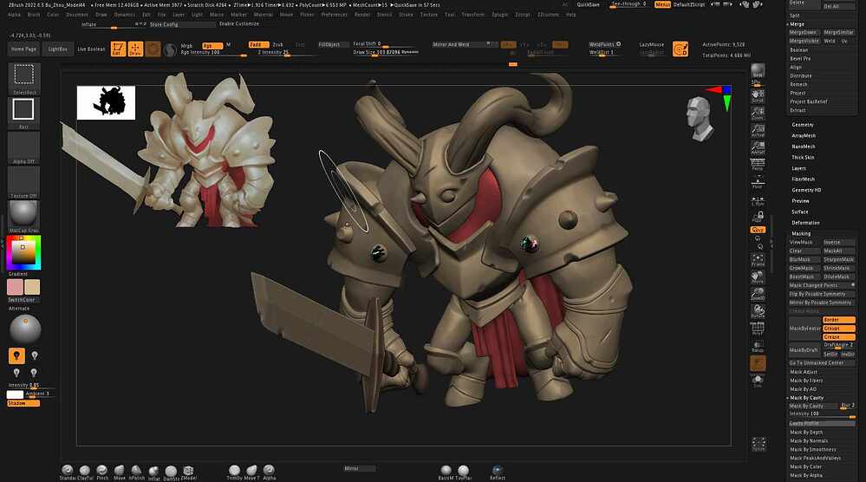The height and width of the screenshot is (482, 866).
Task: Select the SelectRect stroke icon
Action: [x=23, y=78]
